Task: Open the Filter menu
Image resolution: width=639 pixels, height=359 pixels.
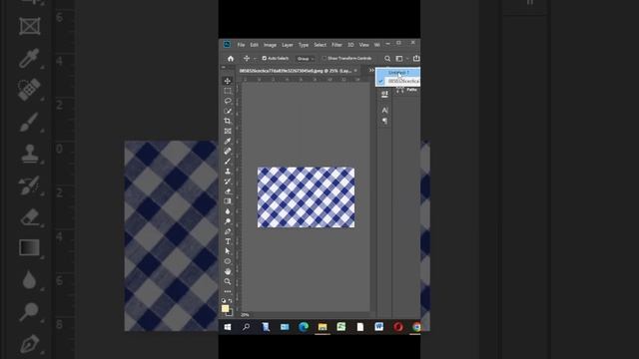Action: pos(336,45)
